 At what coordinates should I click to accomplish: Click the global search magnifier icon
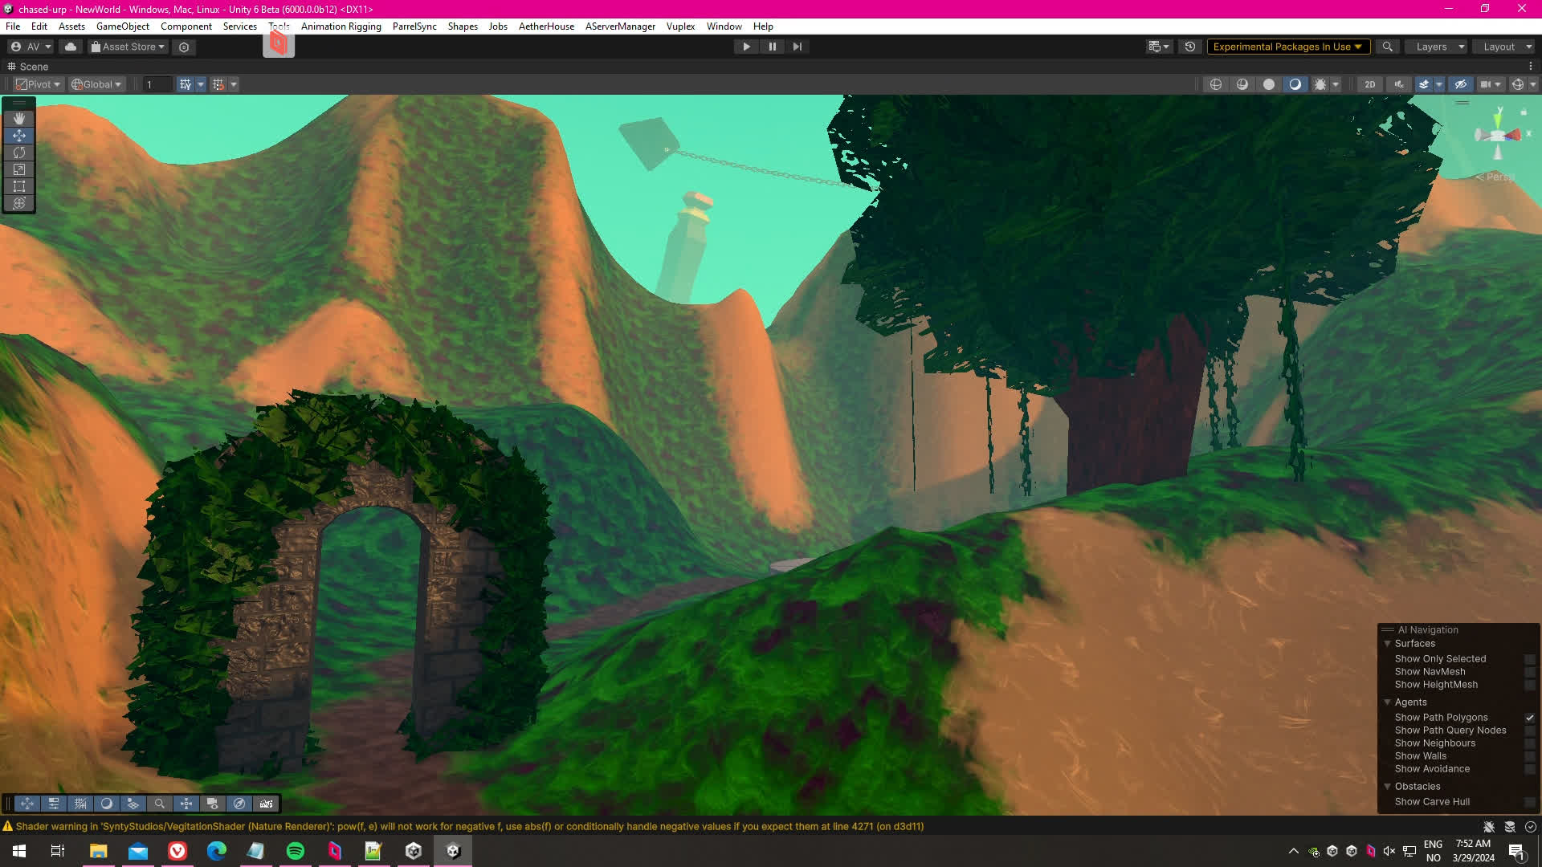coord(1387,47)
